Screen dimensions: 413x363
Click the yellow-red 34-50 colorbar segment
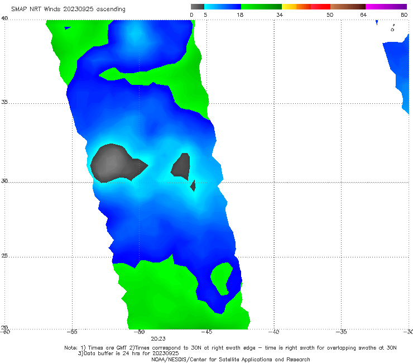tap(306, 7)
